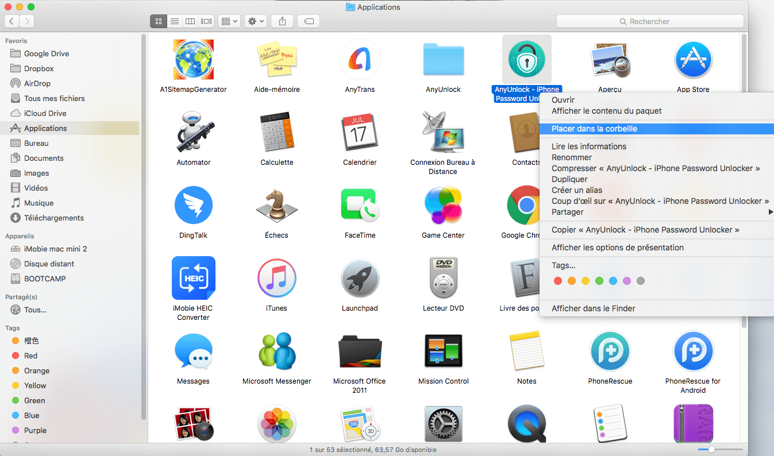Image resolution: width=774 pixels, height=456 pixels.
Task: Select the blue AnyUnlock folder
Action: [x=443, y=59]
